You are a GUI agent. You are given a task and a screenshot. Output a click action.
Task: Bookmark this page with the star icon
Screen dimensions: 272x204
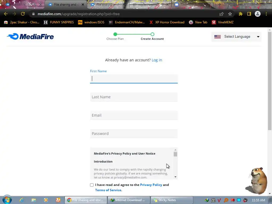[230, 14]
